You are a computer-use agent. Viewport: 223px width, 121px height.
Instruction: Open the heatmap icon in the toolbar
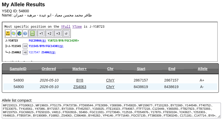(14, 33)
